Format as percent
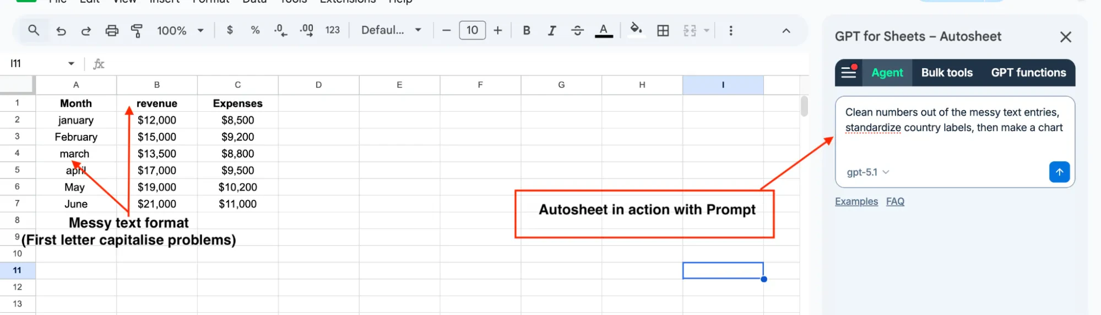 tap(255, 30)
